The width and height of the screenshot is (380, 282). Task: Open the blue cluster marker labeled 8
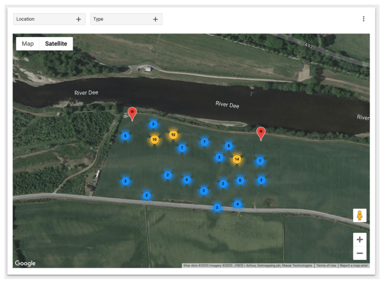[240, 181]
